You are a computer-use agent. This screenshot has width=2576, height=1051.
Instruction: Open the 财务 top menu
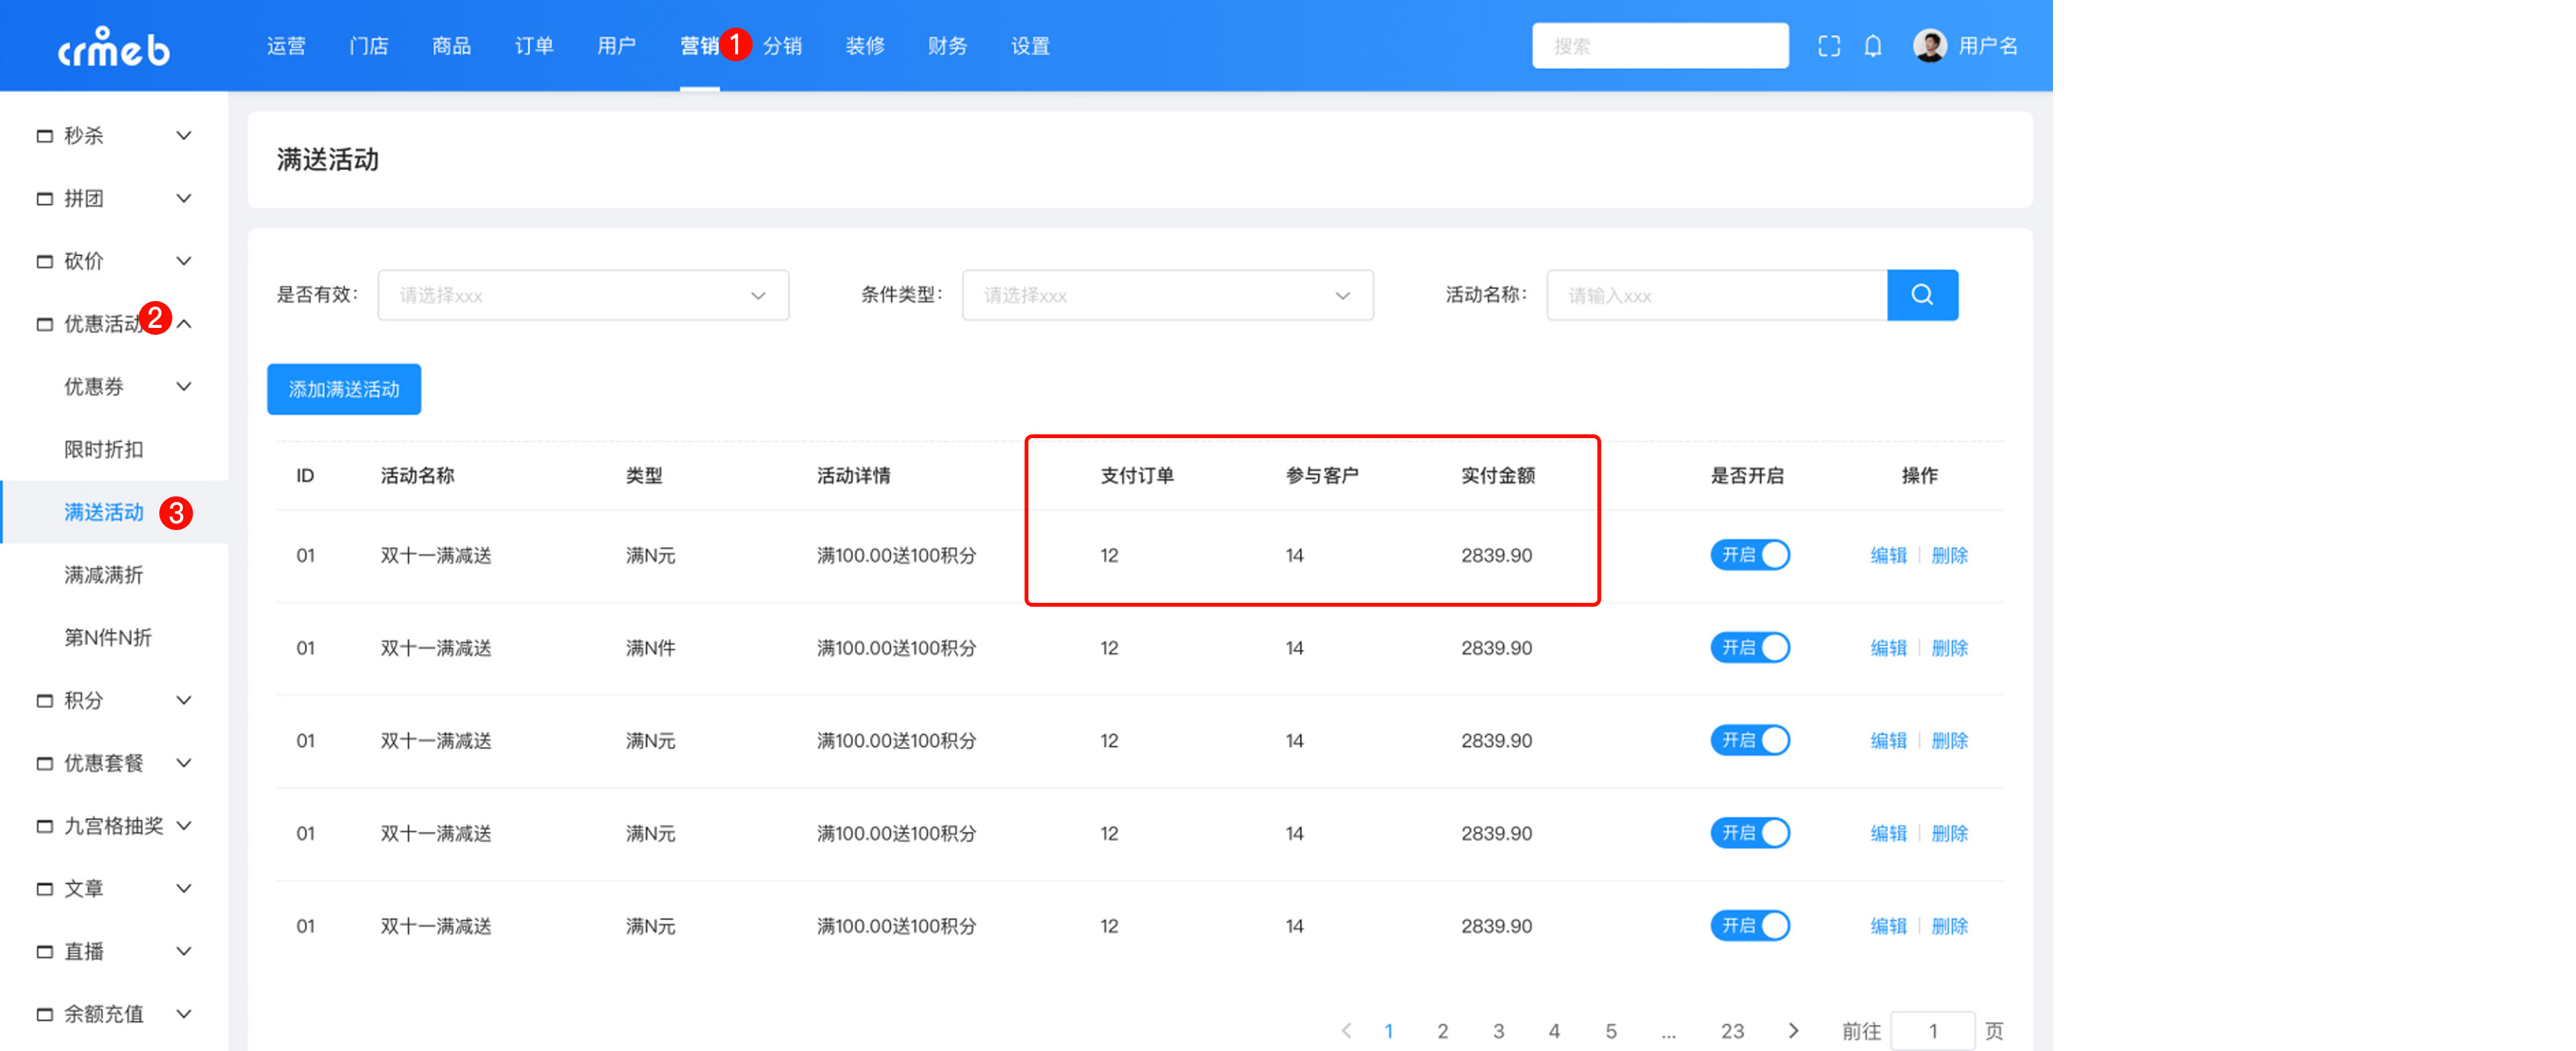click(x=947, y=46)
